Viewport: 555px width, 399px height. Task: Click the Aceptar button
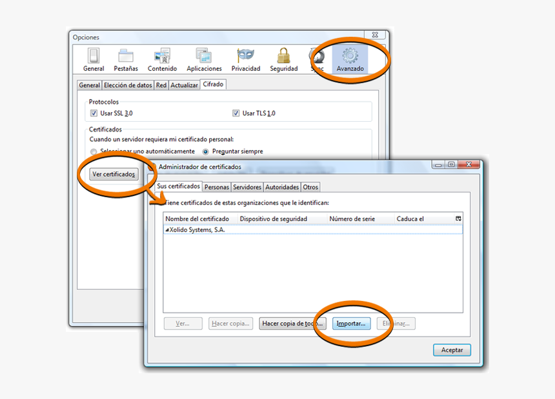452,350
